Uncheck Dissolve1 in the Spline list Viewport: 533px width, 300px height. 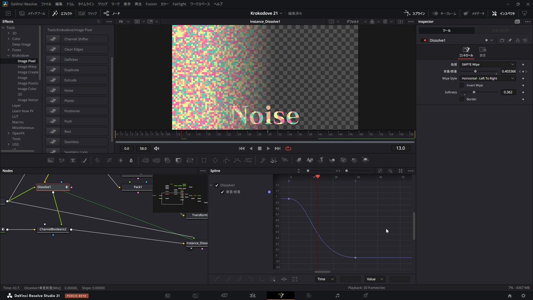pos(217,185)
